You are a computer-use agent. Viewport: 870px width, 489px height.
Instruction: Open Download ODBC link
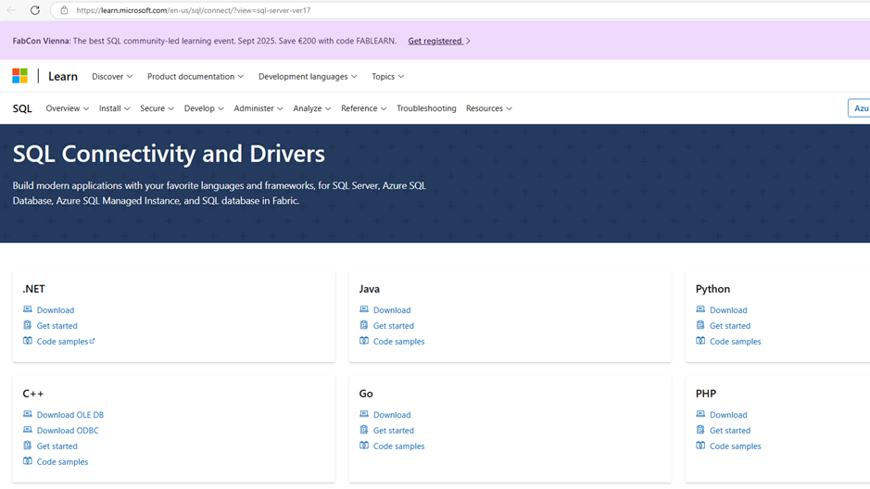pyautogui.click(x=68, y=431)
